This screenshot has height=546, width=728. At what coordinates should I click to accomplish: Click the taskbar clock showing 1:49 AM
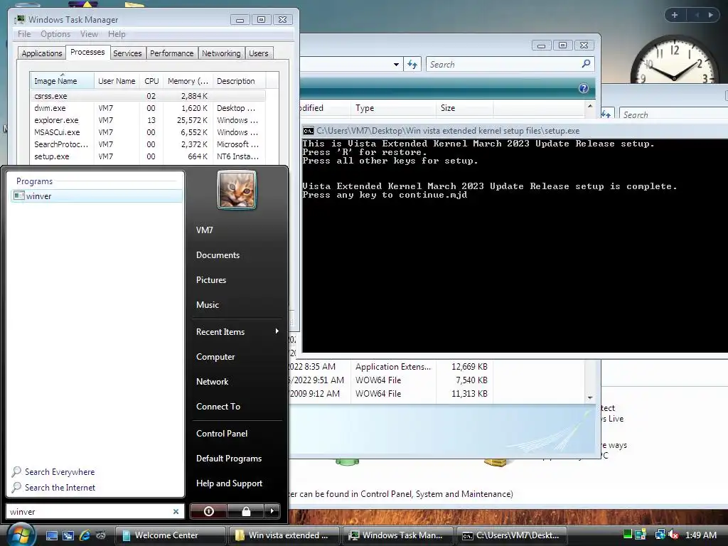[x=700, y=535]
